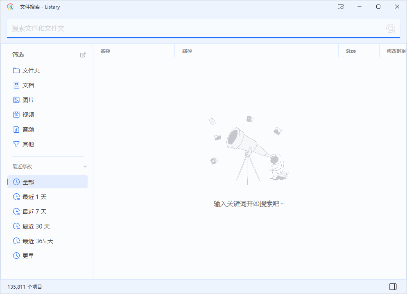The width and height of the screenshot is (407, 294).
Task: Click the 文件夹 folder filter icon
Action: (x=16, y=70)
